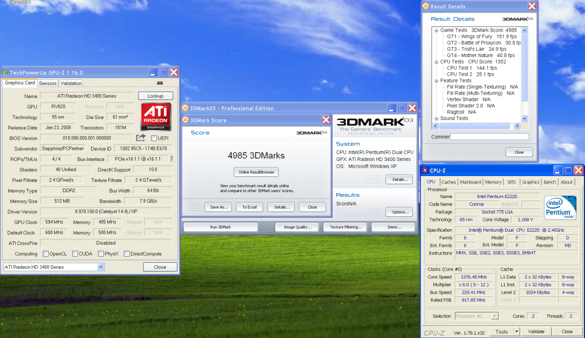Close the 3DMark Score dialog with the X
Screen dimensions: 585x338
326,120
